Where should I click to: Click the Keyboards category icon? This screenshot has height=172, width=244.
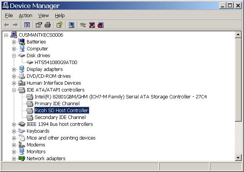[x=22, y=131]
